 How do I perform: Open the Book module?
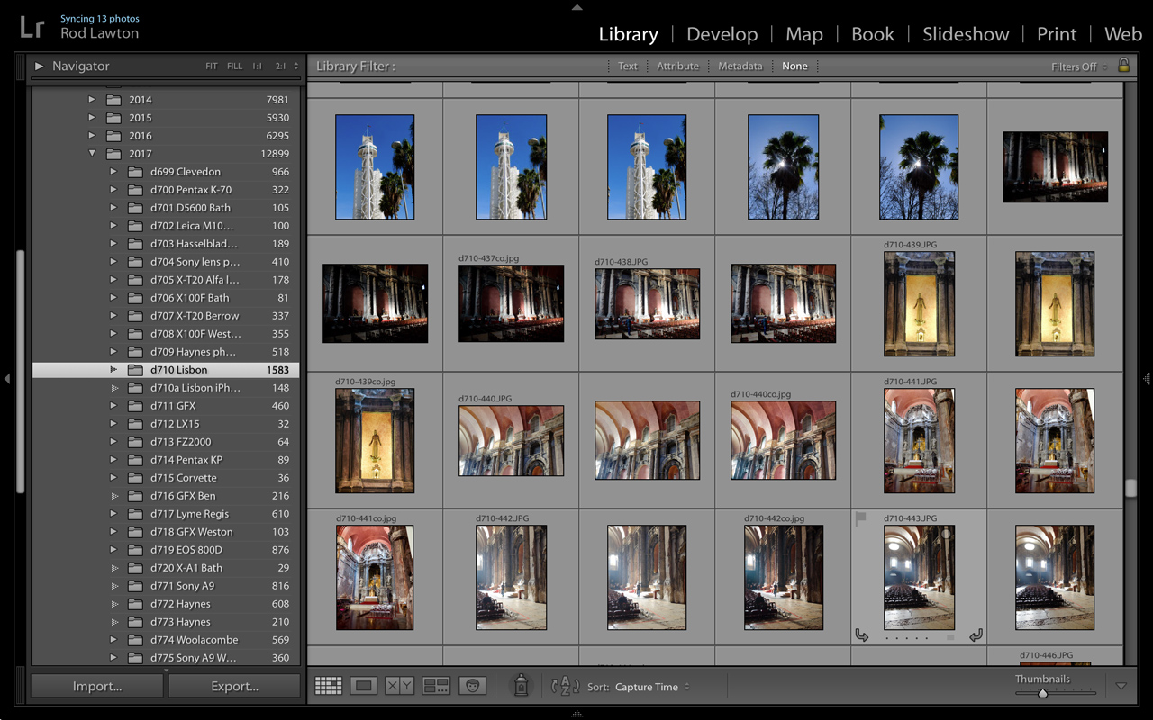point(873,34)
